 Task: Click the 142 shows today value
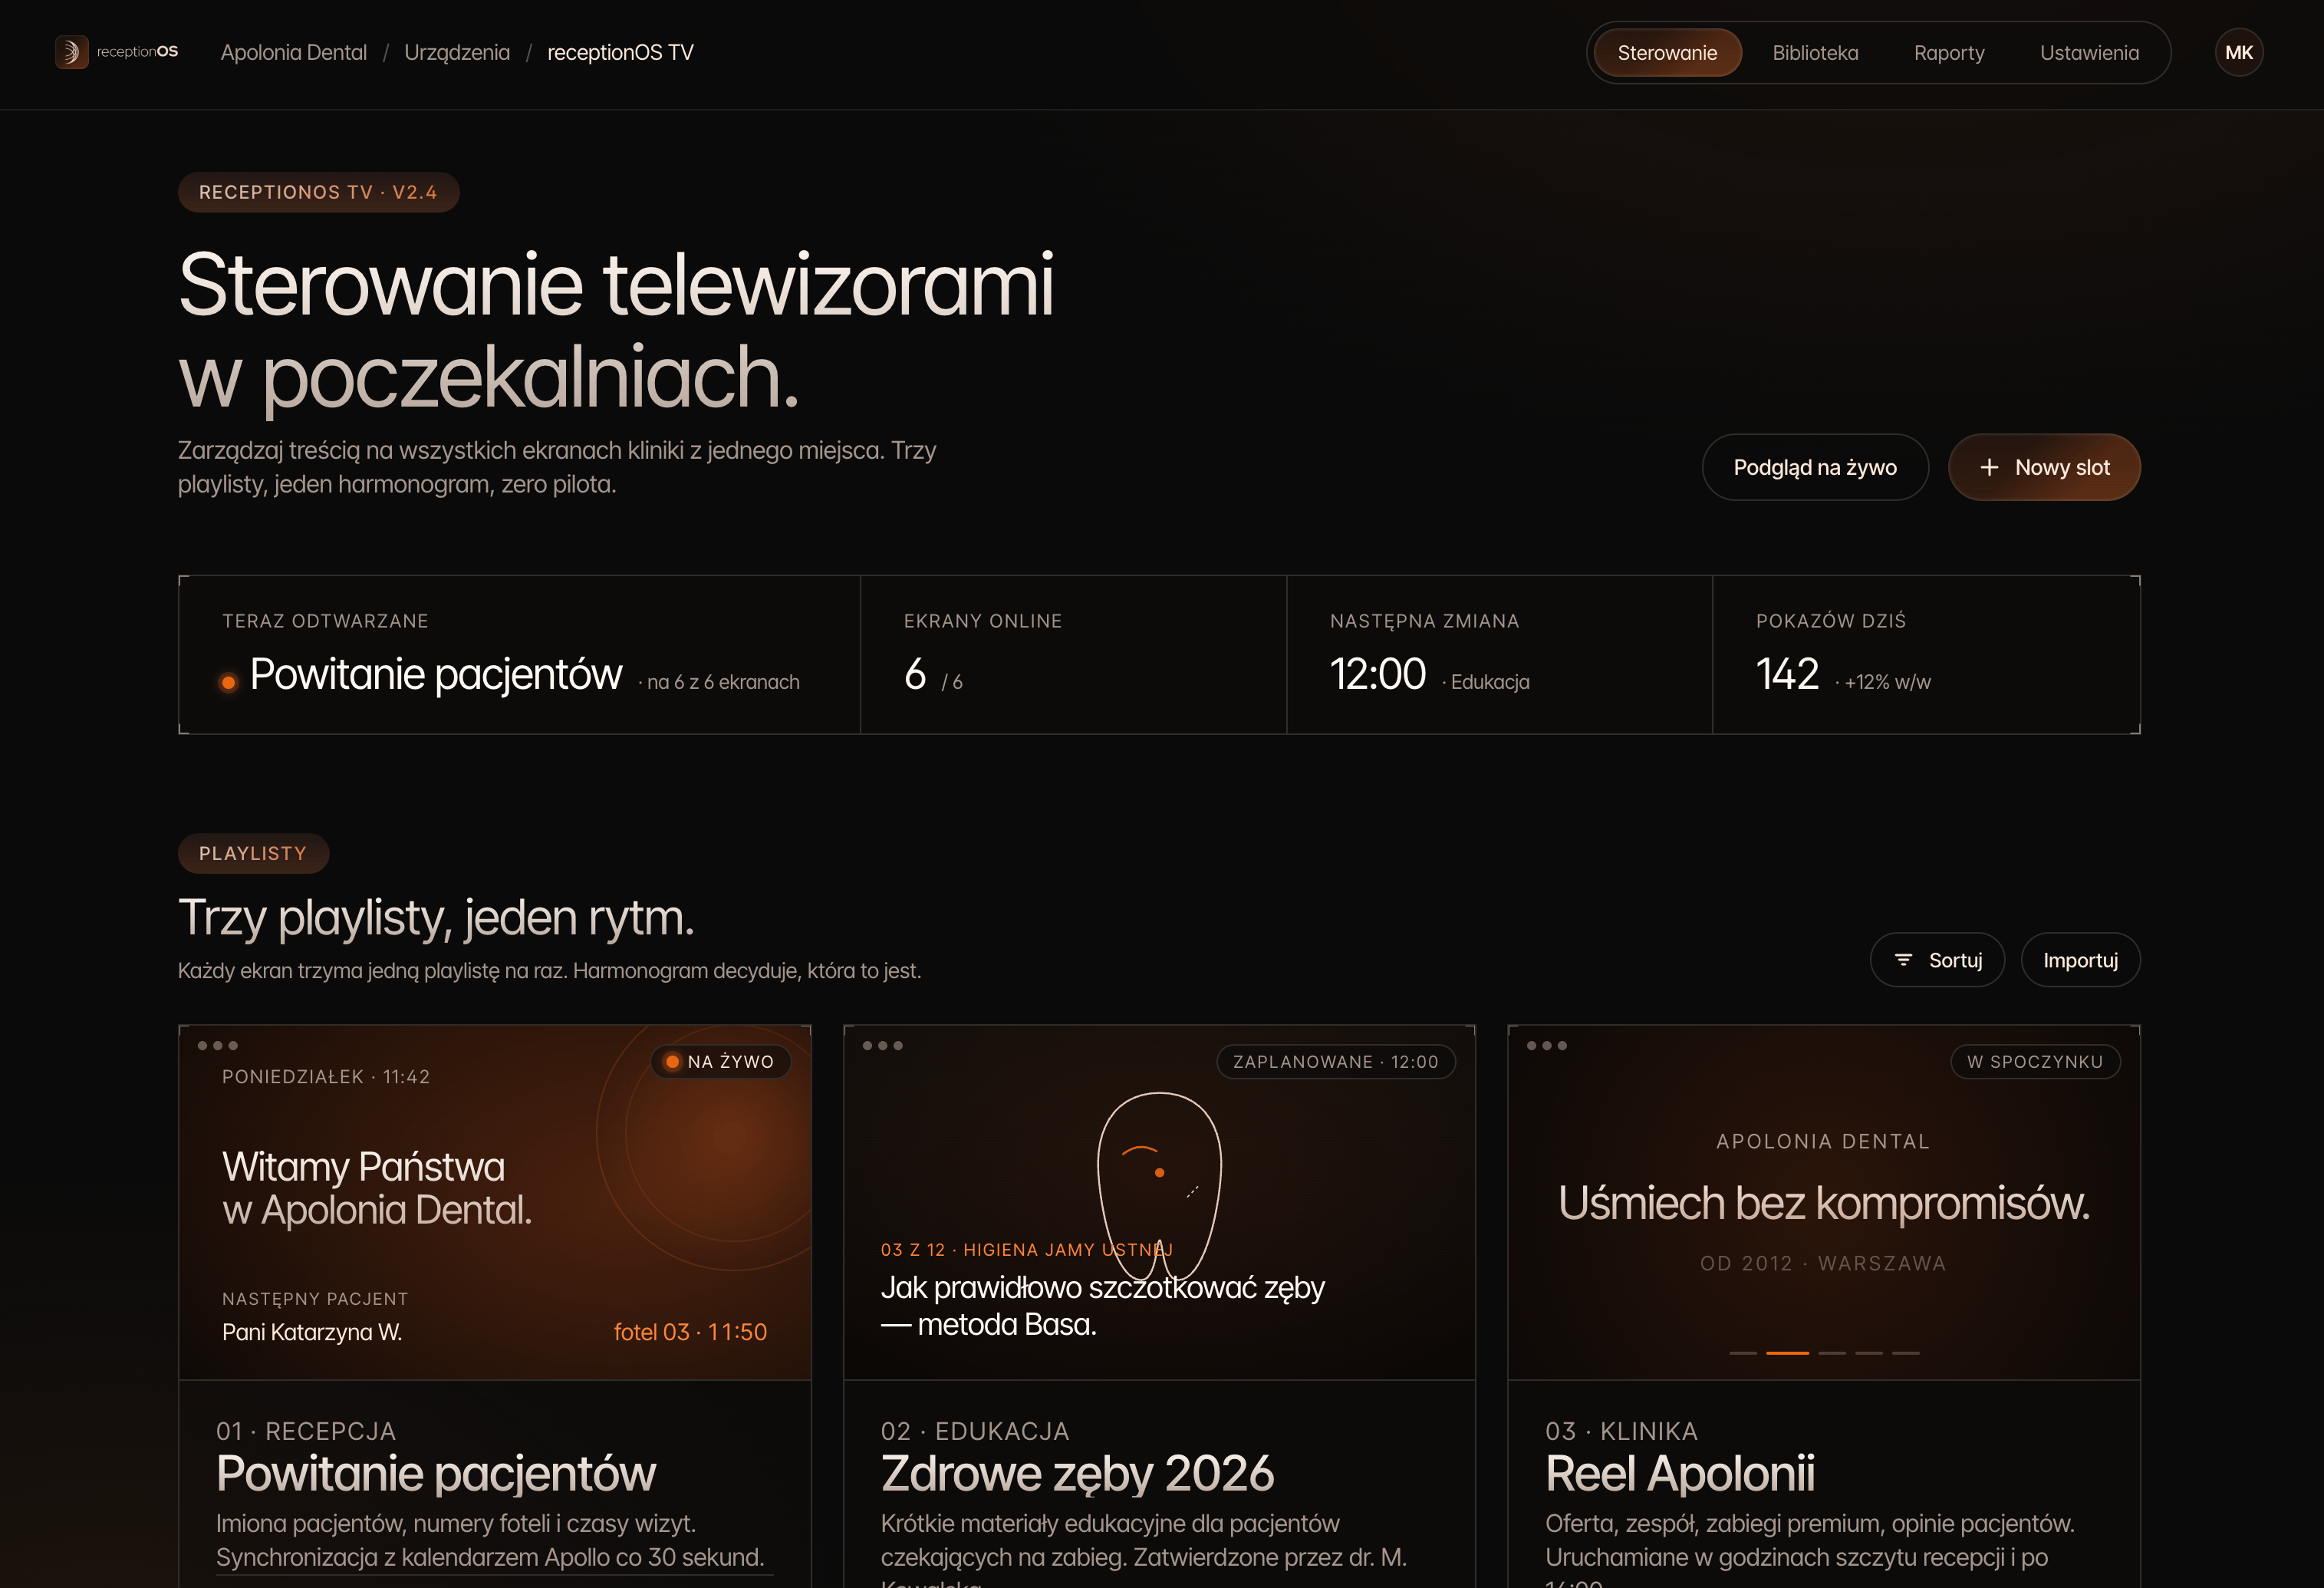[1787, 674]
